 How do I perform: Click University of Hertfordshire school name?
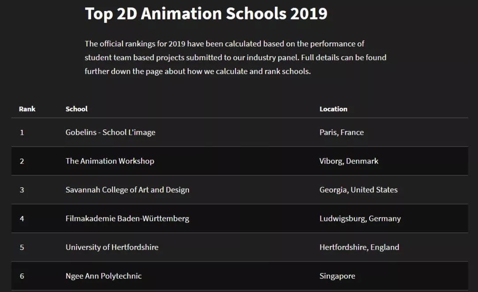click(x=112, y=247)
